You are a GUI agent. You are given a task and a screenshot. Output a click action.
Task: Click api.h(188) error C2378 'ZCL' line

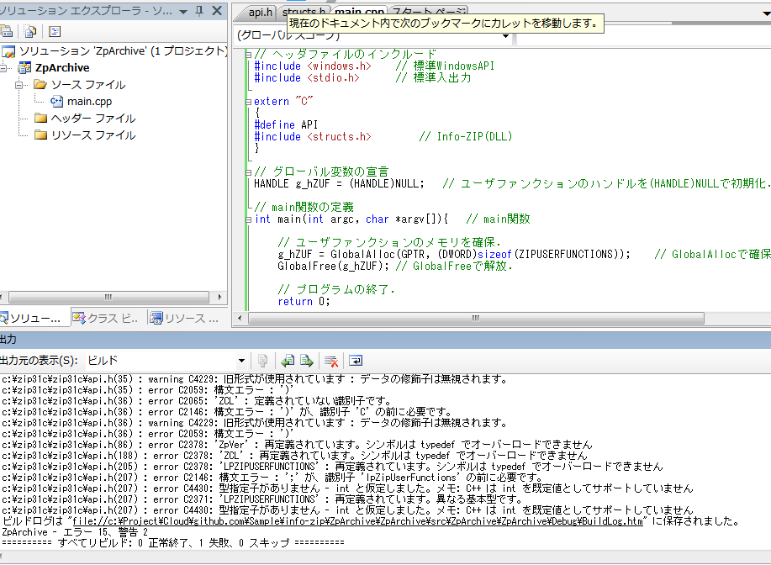point(294,456)
